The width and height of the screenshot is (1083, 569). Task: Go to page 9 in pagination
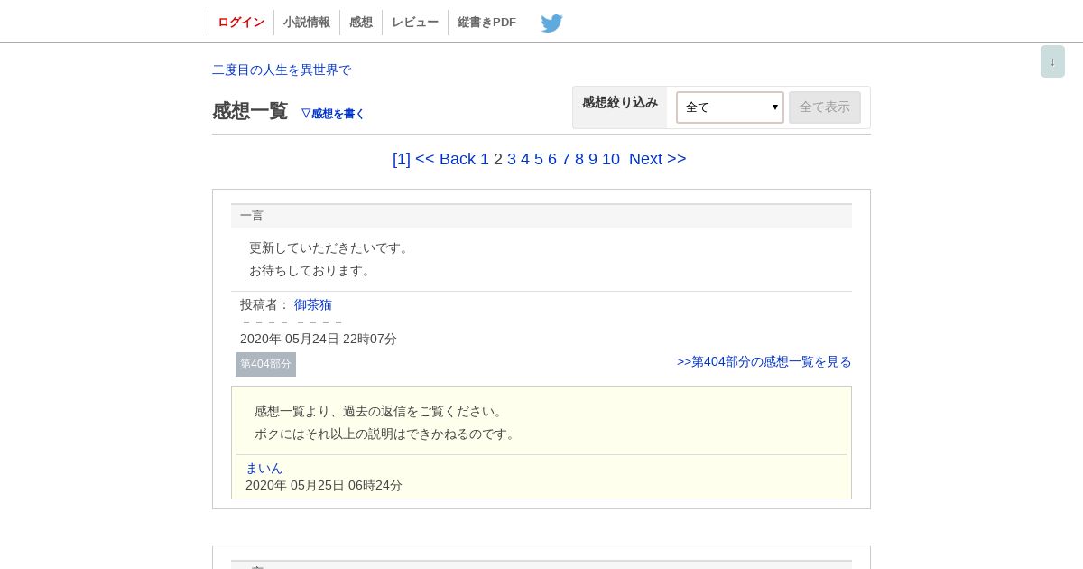593,159
